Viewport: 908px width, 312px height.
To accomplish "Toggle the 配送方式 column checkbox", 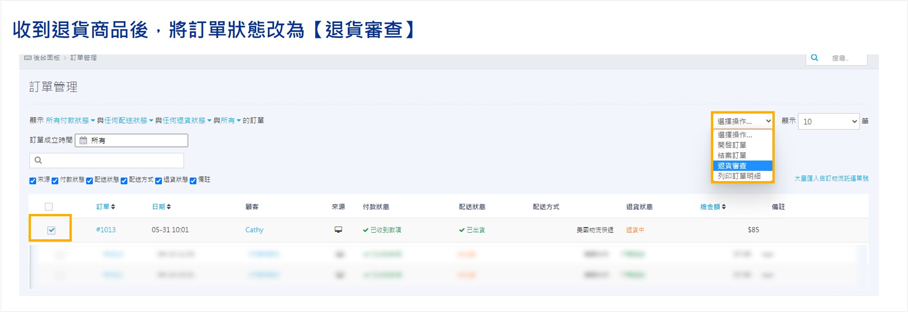I will pos(124,181).
